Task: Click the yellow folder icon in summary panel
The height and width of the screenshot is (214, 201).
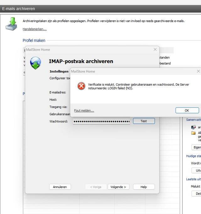Action: (x=193, y=133)
